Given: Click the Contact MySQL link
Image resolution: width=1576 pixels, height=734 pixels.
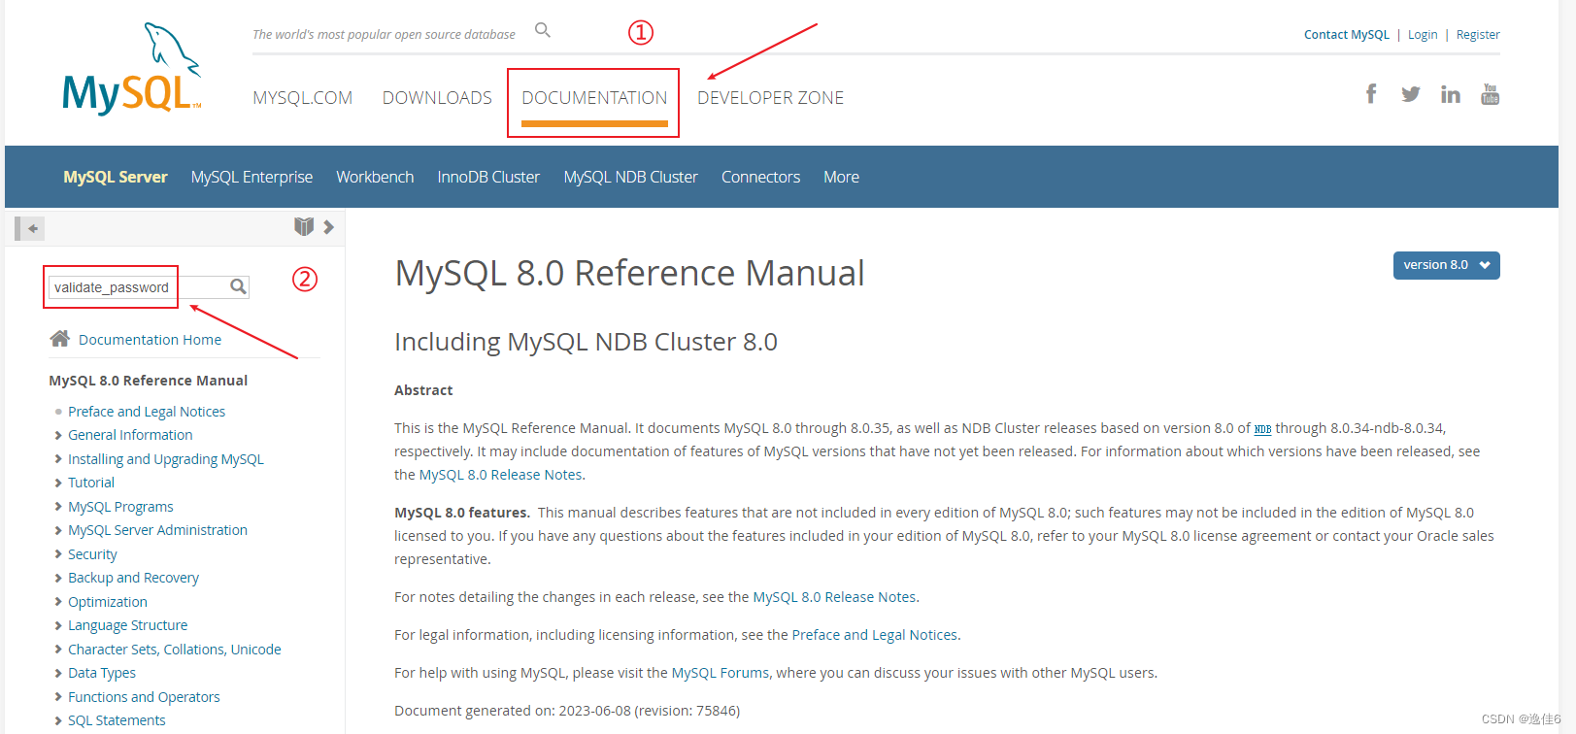Looking at the screenshot, I should [x=1347, y=35].
